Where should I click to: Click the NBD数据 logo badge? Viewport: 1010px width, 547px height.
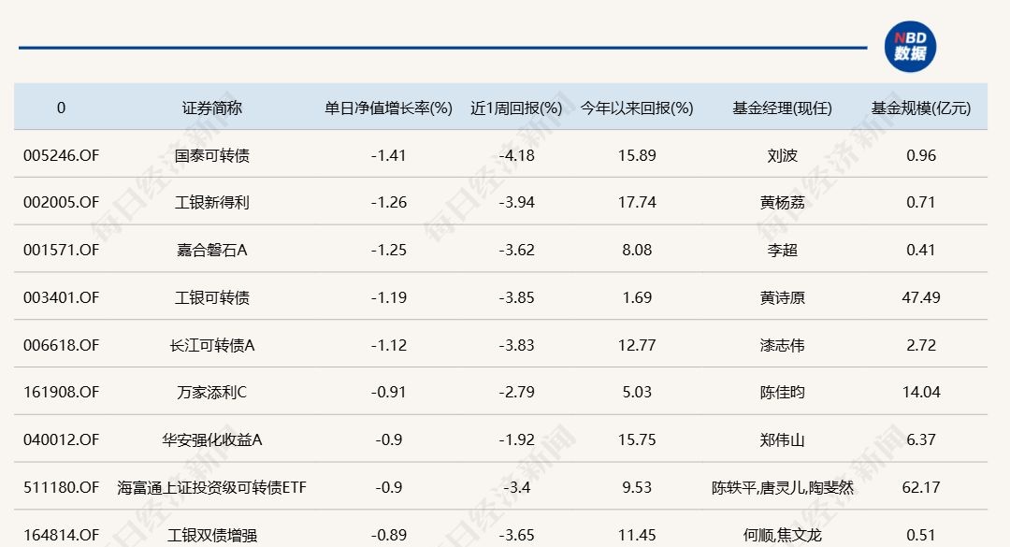click(910, 47)
